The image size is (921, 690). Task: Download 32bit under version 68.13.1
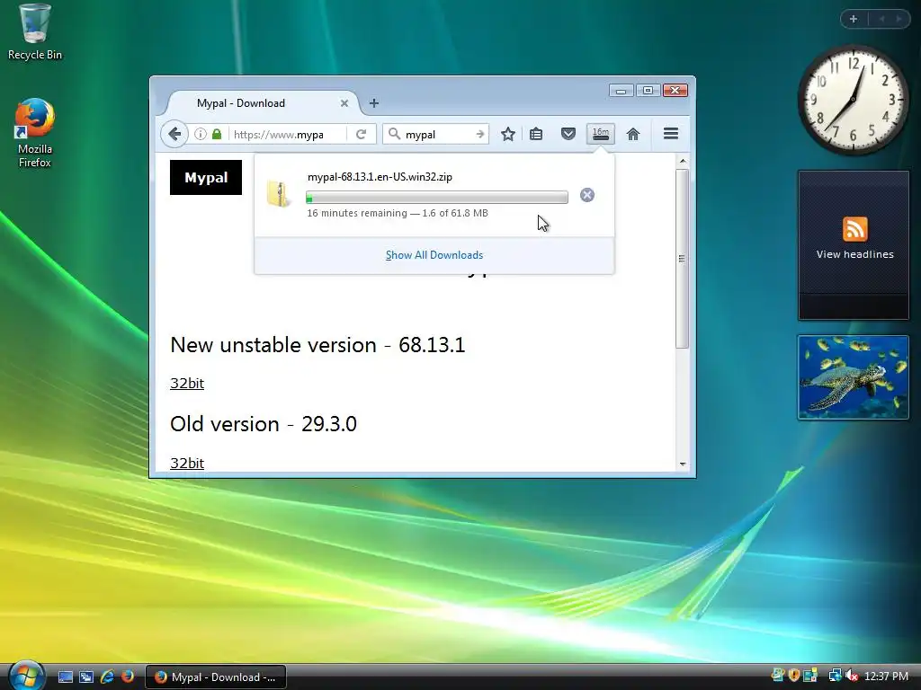[x=187, y=383]
